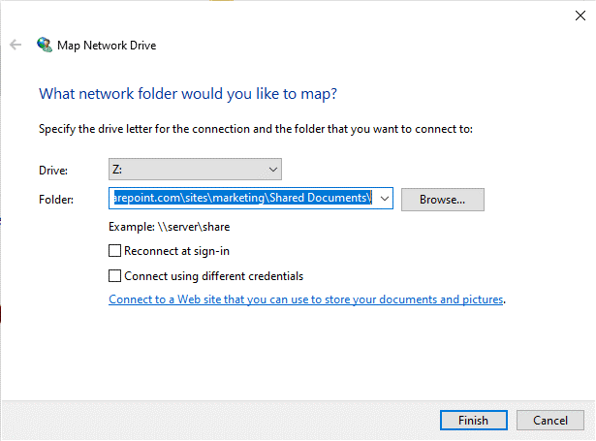Check the Connect using different credentials box
596x441 pixels.
[x=116, y=276]
